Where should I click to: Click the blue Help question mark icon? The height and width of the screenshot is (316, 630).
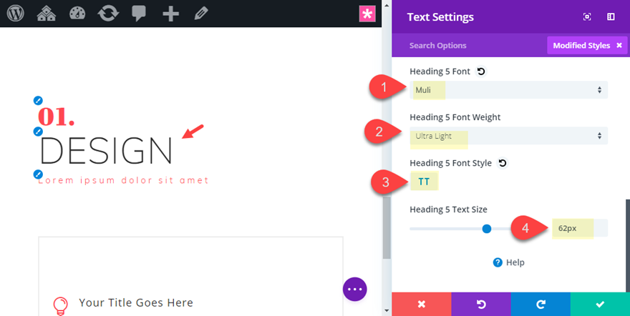click(x=498, y=262)
